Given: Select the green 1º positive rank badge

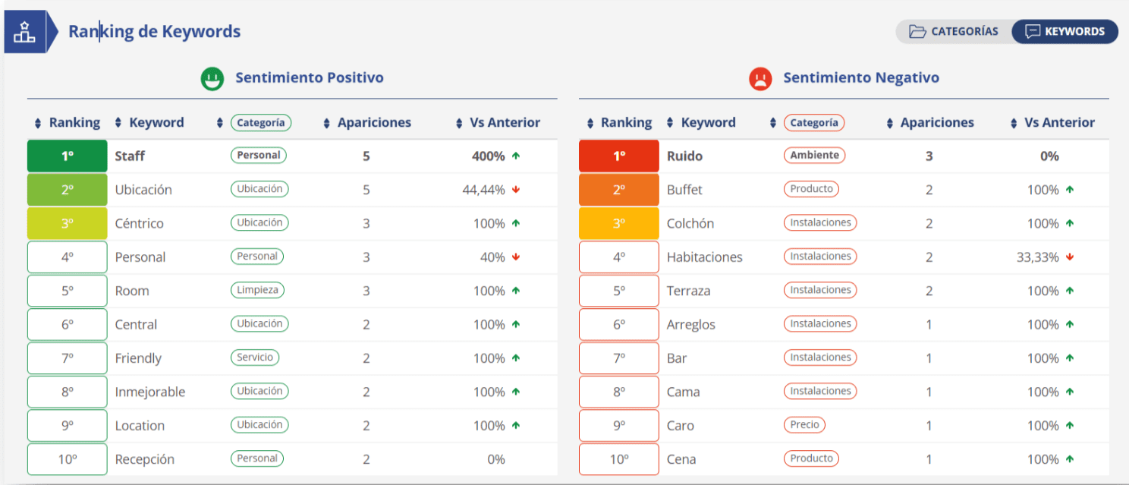Looking at the screenshot, I should point(67,156).
